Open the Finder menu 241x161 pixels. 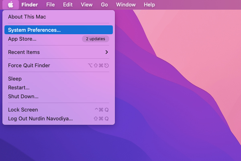click(x=29, y=4)
